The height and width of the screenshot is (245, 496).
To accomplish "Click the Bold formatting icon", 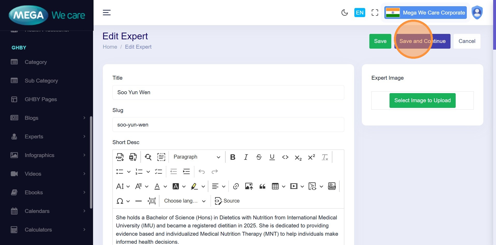I will coord(233,157).
